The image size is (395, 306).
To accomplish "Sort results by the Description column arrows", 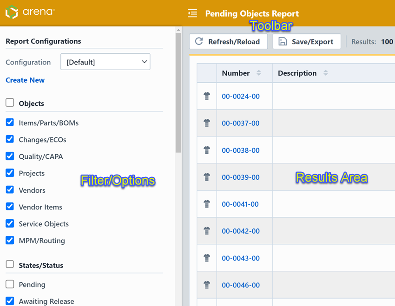I will (326, 73).
